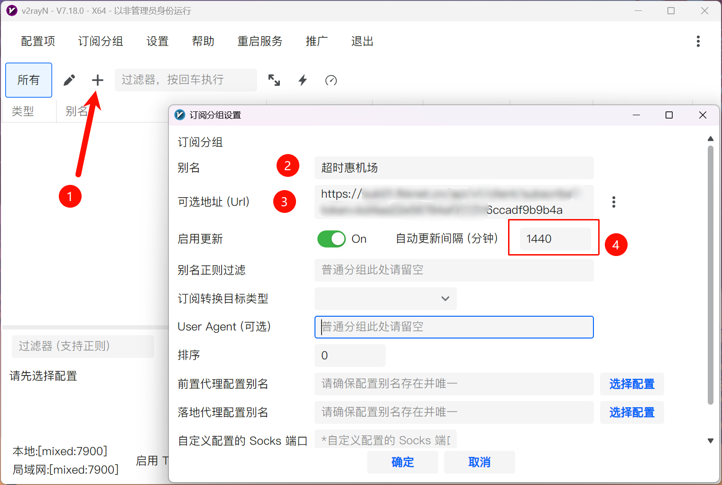Click 选择配置 for 前置代理配置别名
Image resolution: width=722 pixels, height=485 pixels.
(x=631, y=384)
